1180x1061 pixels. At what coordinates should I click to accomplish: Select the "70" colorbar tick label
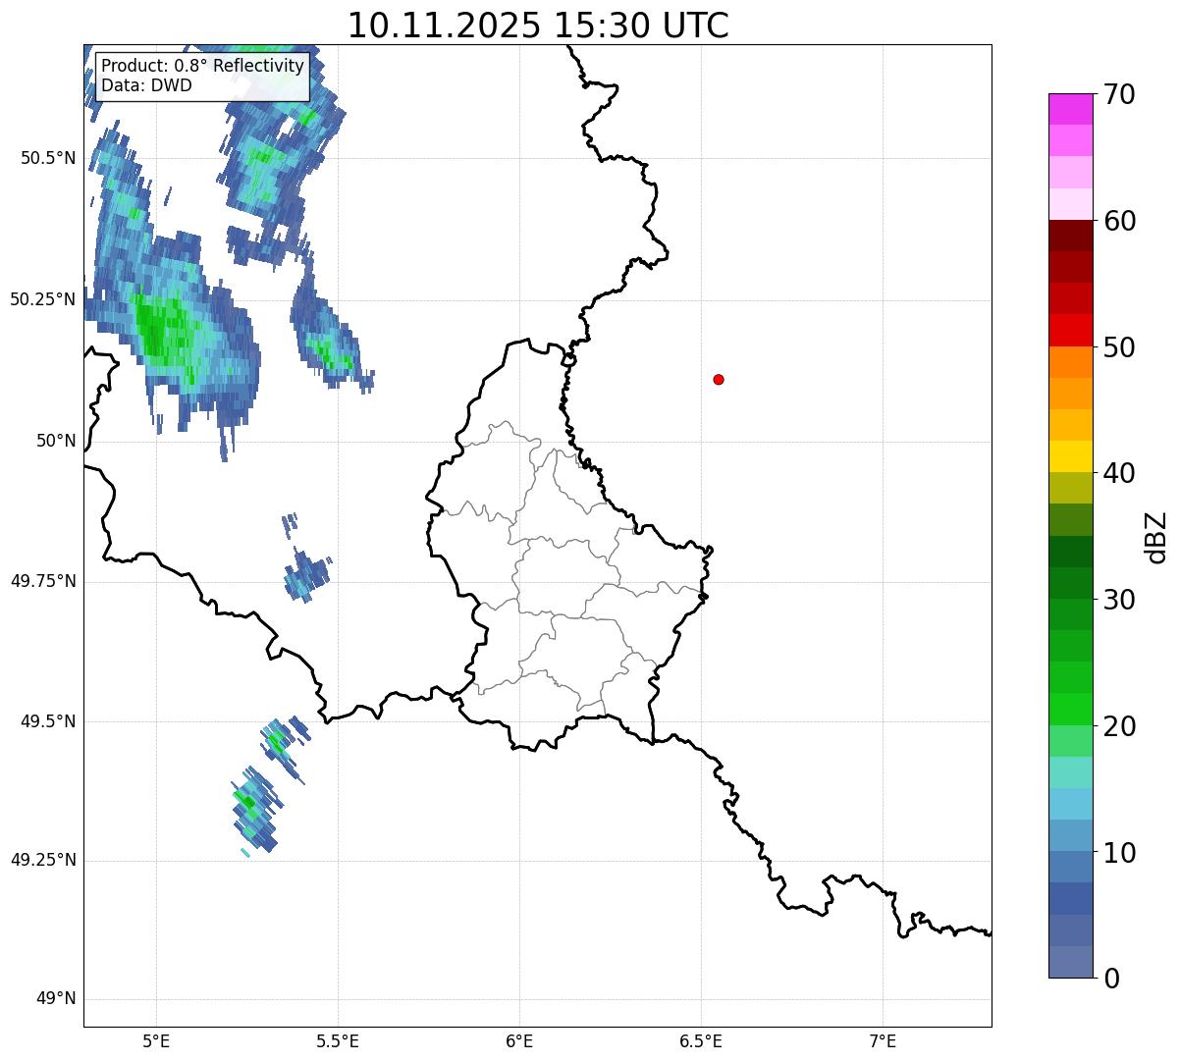1118,94
